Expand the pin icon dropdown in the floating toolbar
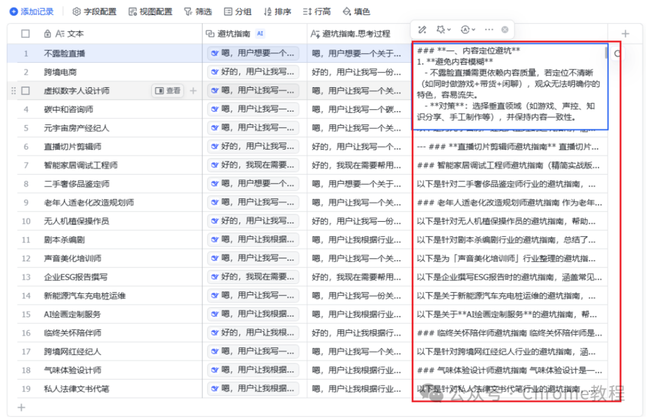The width and height of the screenshot is (646, 419). (x=444, y=30)
